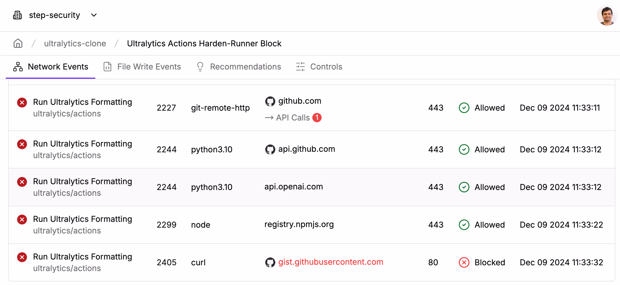The image size is (620, 285).
Task: Click the git-remote-http process name
Action: [220, 108]
